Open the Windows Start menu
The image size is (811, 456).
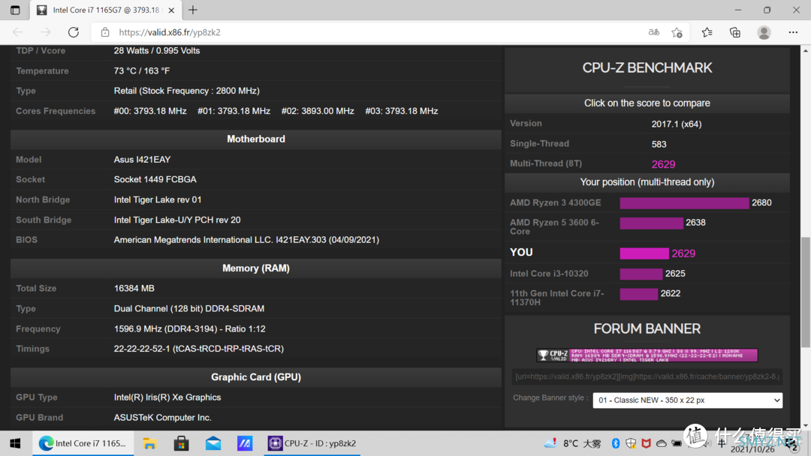click(16, 443)
